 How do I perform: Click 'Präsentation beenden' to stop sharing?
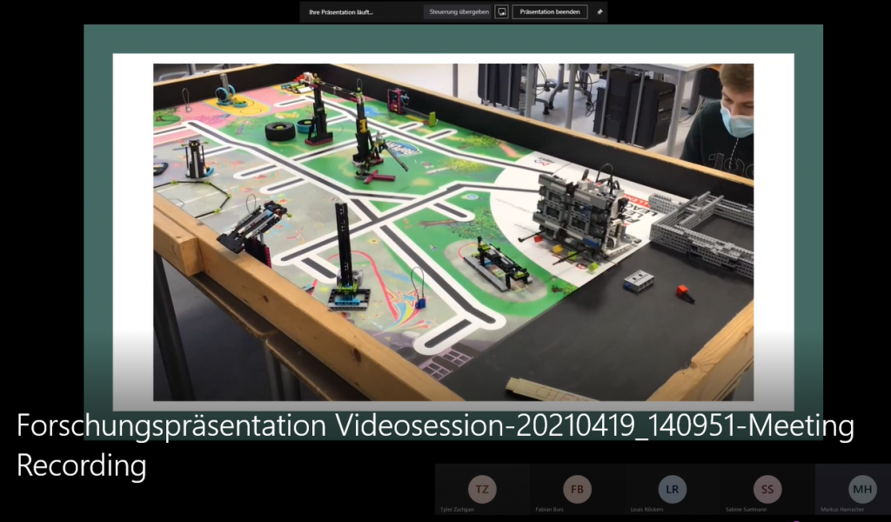(x=549, y=12)
